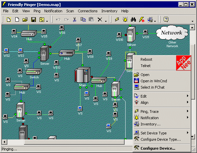Choose Configure Device Type... entry
The width and height of the screenshot is (197, 153).
[x=162, y=139]
